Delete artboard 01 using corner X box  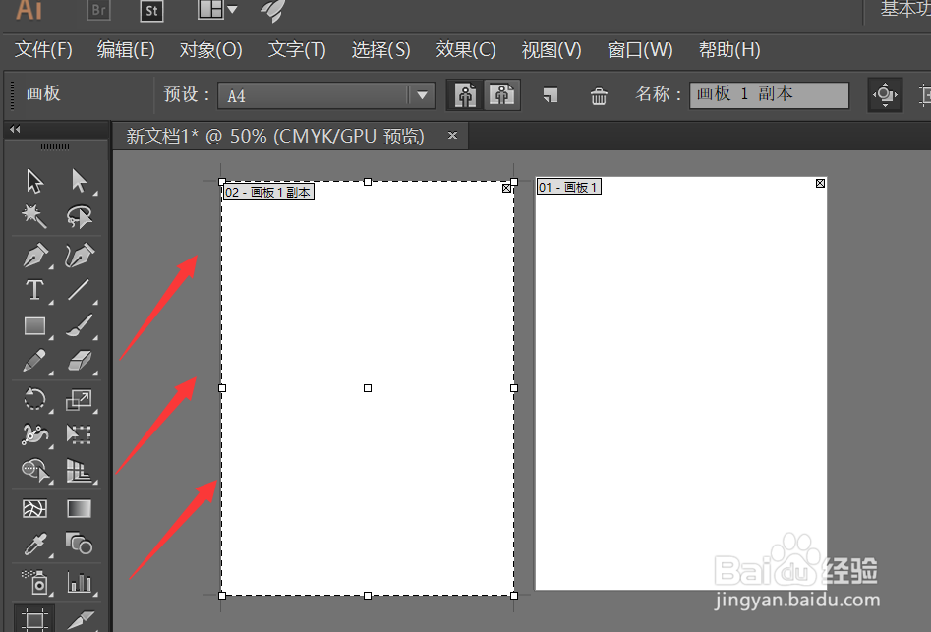820,184
